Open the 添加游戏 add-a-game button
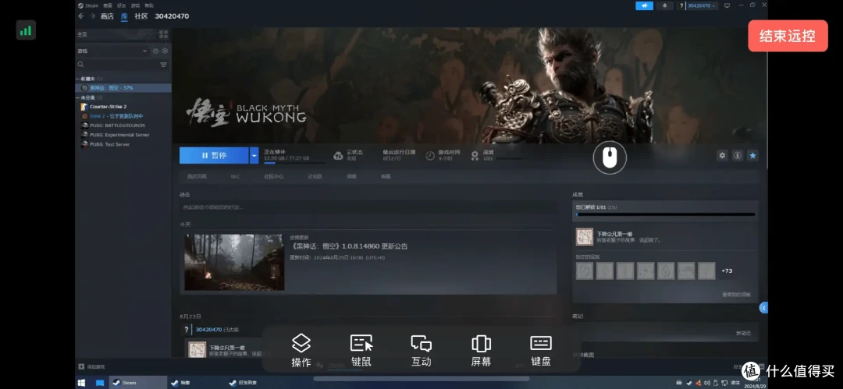The image size is (843, 389). pos(91,367)
